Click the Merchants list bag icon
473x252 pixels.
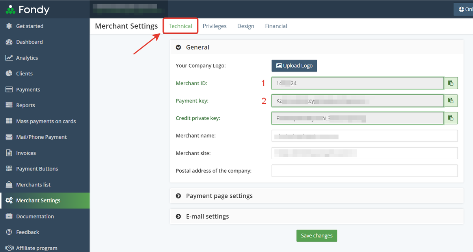pos(9,185)
